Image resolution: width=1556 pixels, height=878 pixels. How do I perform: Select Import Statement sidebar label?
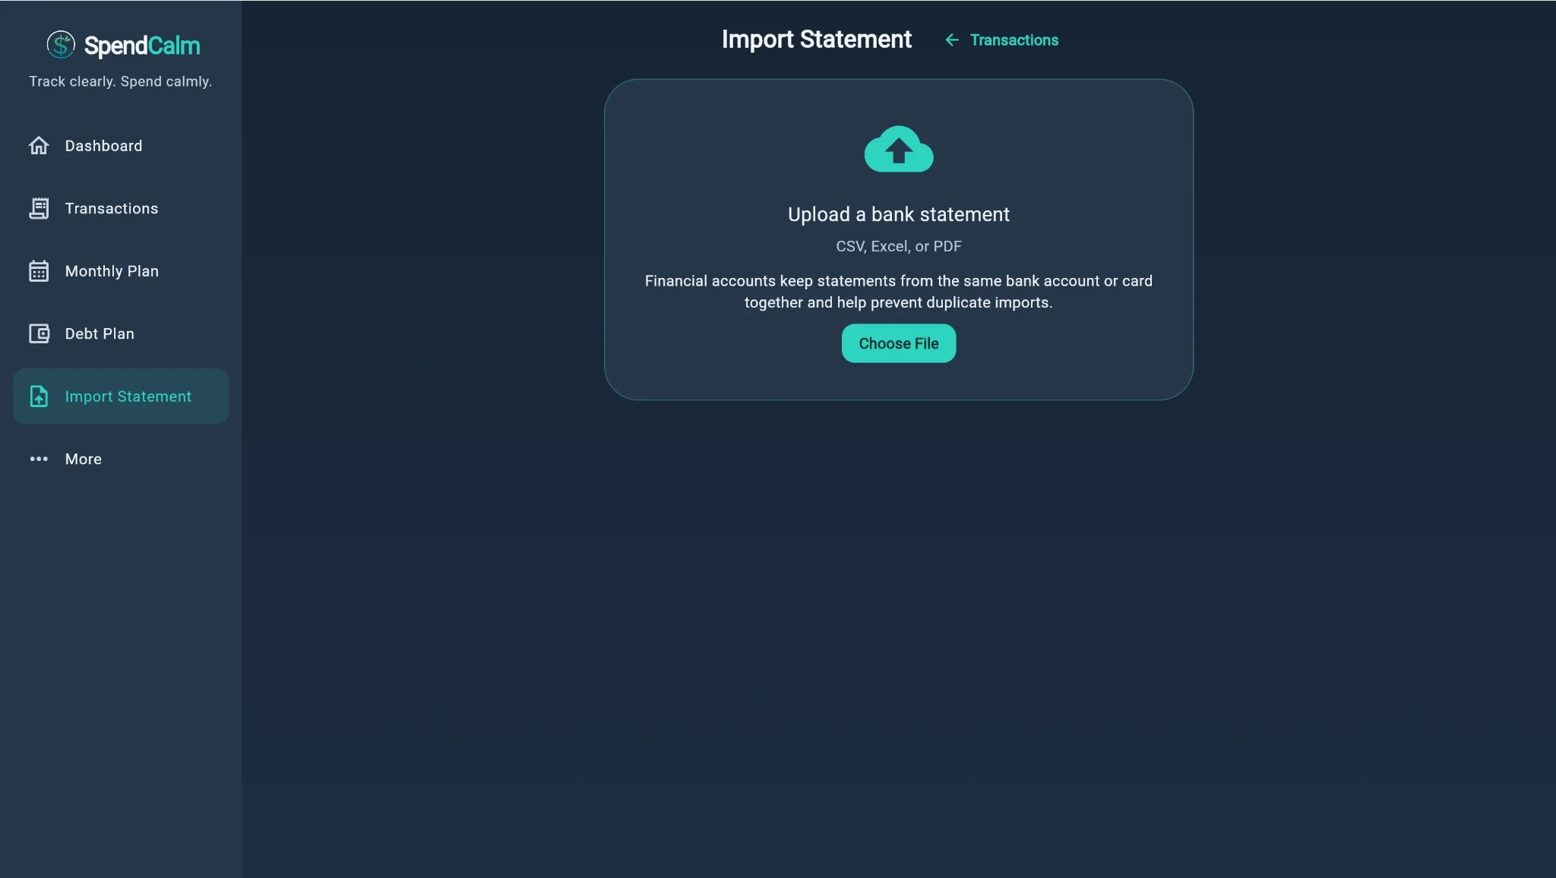click(x=128, y=396)
